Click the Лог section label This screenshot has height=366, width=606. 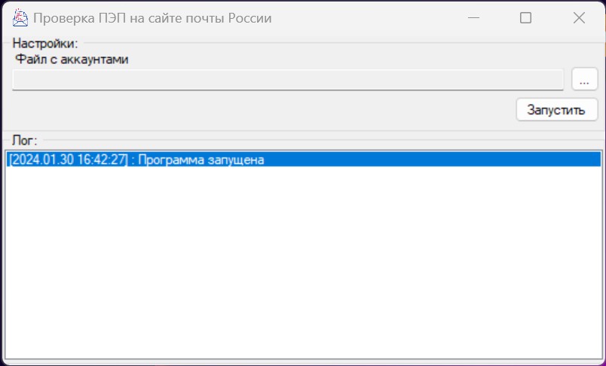coord(25,140)
